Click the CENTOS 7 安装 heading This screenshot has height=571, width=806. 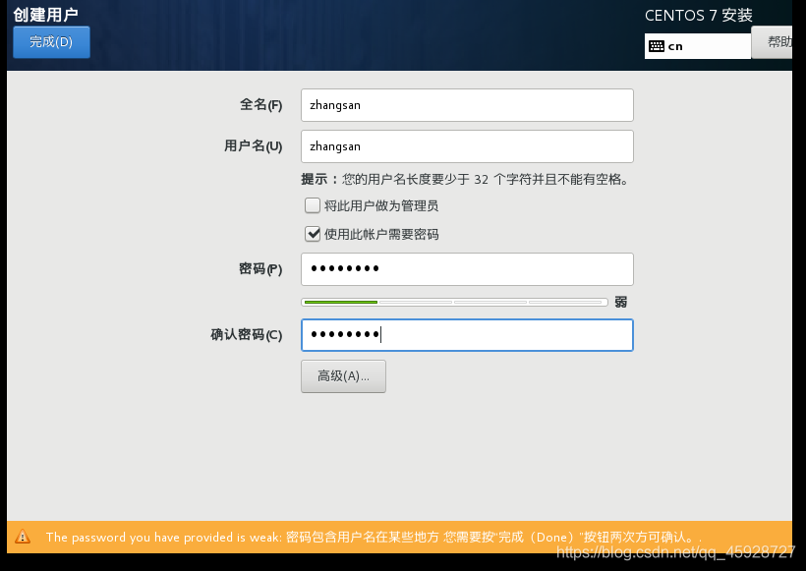click(699, 16)
